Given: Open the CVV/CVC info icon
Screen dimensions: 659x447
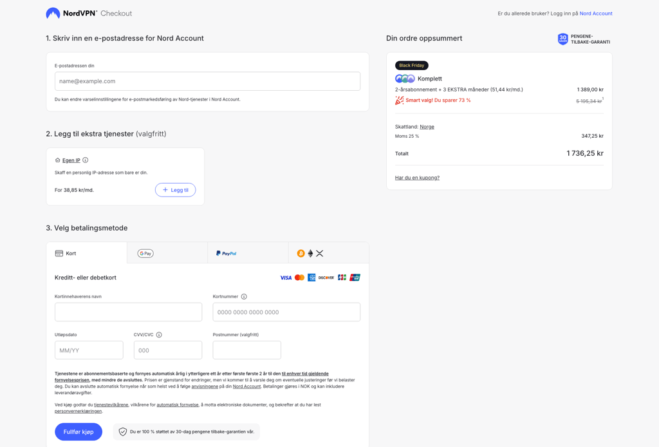Looking at the screenshot, I should pyautogui.click(x=159, y=335).
